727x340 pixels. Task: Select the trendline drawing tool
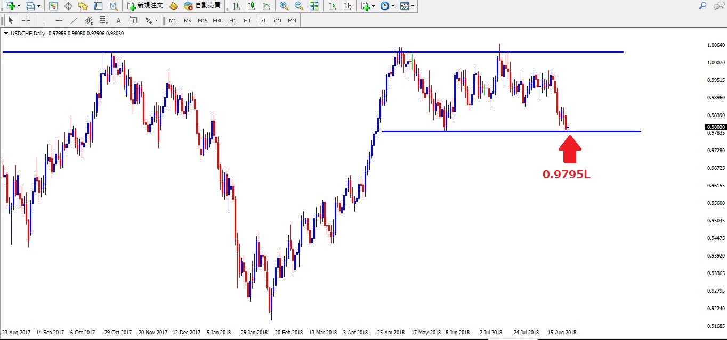point(74,21)
